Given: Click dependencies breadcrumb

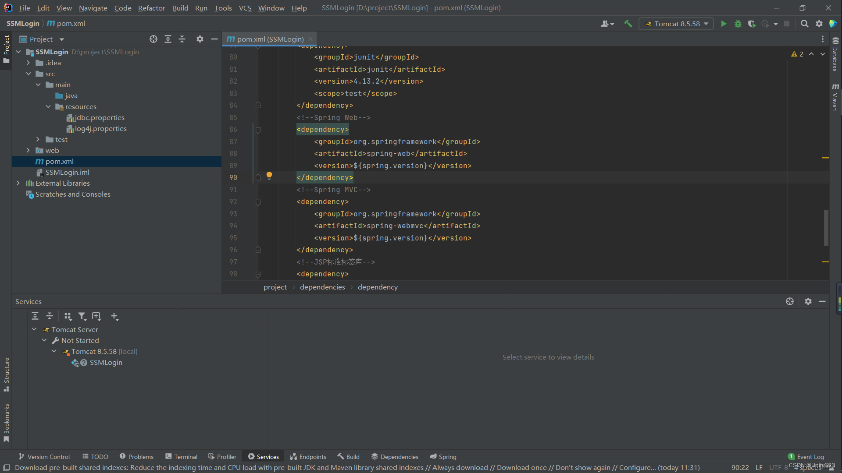Looking at the screenshot, I should pos(322,287).
